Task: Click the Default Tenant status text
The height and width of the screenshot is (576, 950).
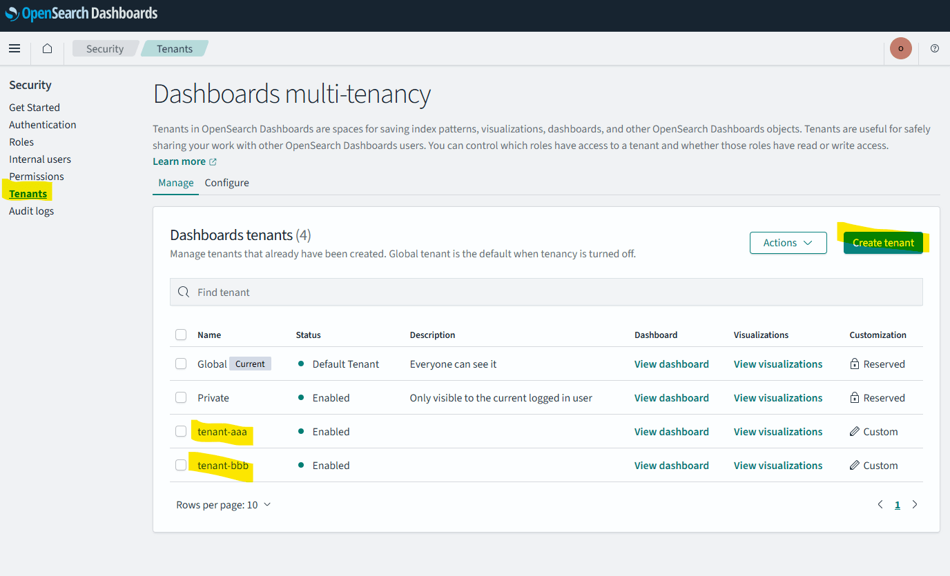Action: coord(346,364)
